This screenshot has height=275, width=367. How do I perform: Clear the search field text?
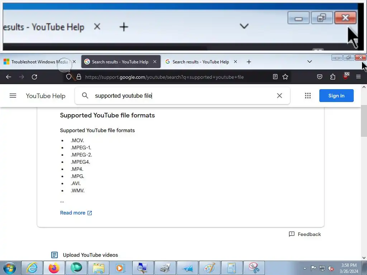pos(280,96)
